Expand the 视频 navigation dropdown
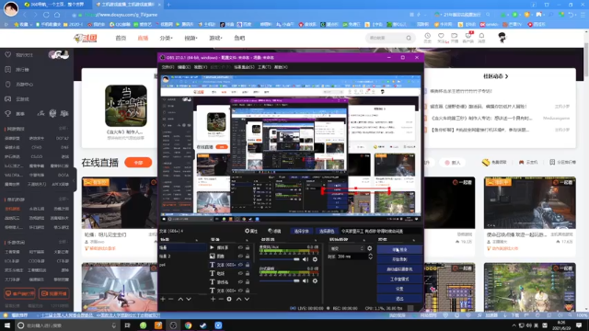Viewport: 589px width, 331px height. pyautogui.click(x=191, y=38)
